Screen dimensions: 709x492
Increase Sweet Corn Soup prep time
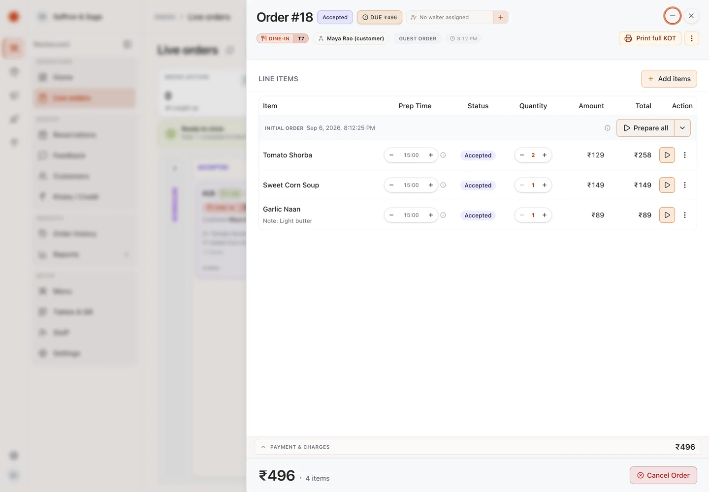pos(431,185)
